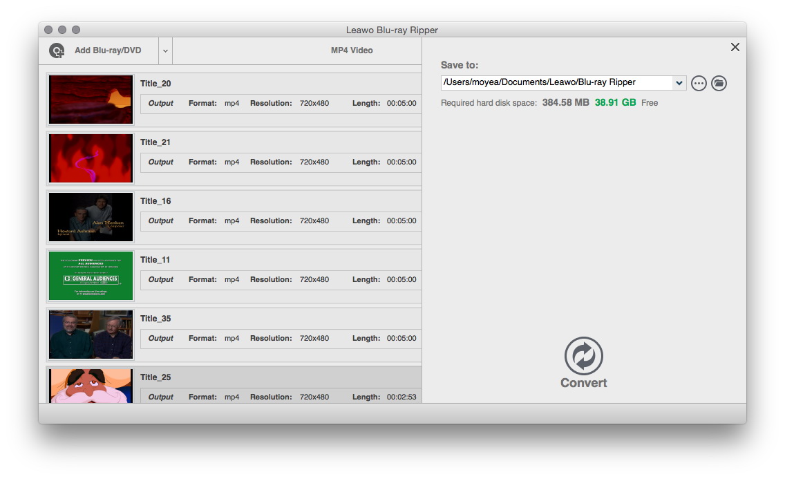Viewport: 785px width, 479px height.
Task: Click the Title_21 name
Action: coord(155,142)
